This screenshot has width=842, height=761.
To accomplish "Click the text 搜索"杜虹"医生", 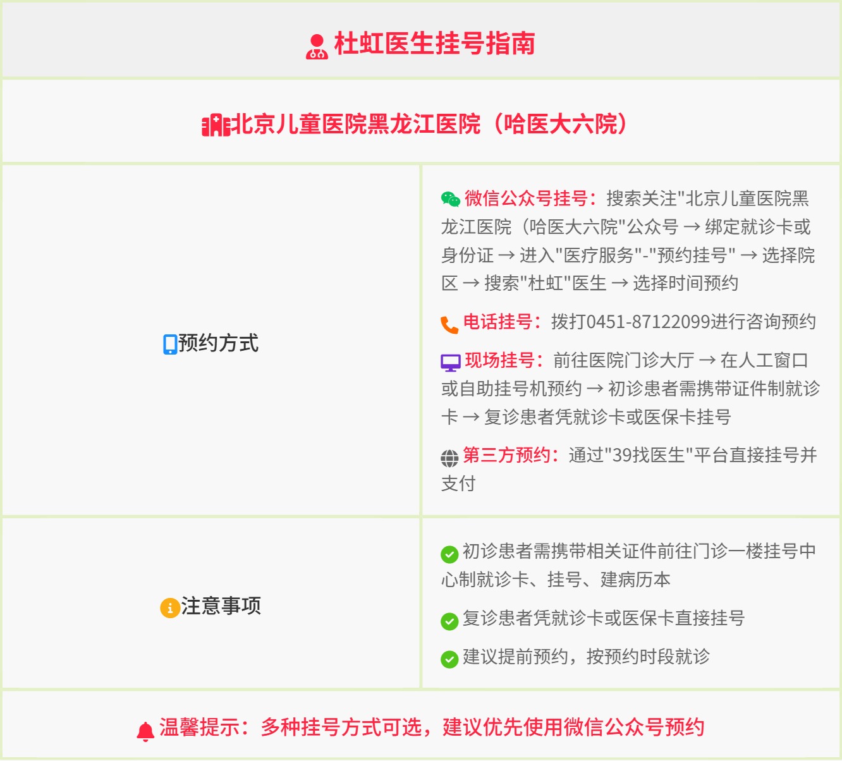I will click(546, 283).
